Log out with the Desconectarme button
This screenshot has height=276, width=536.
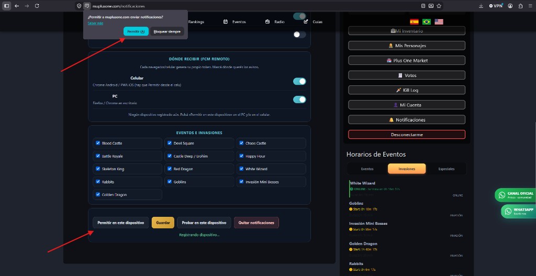[407, 135]
